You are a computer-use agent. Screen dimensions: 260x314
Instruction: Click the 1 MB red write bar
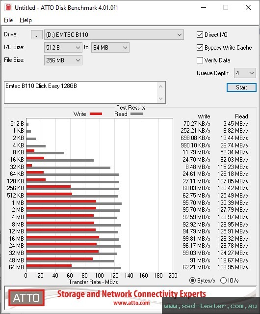[x=61, y=201]
